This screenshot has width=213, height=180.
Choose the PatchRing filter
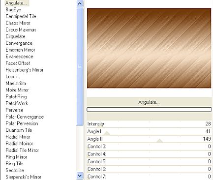pos(16,97)
